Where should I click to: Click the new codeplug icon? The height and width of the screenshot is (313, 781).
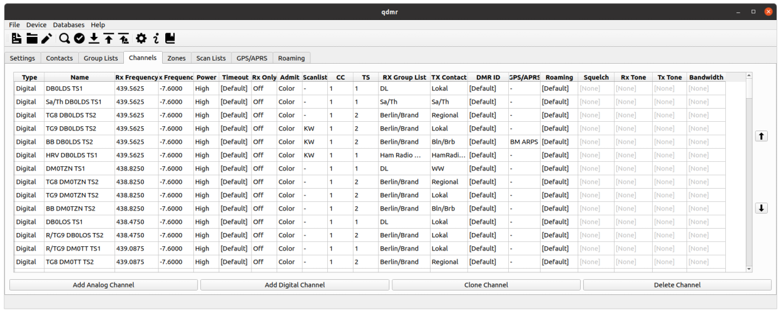[x=16, y=39]
